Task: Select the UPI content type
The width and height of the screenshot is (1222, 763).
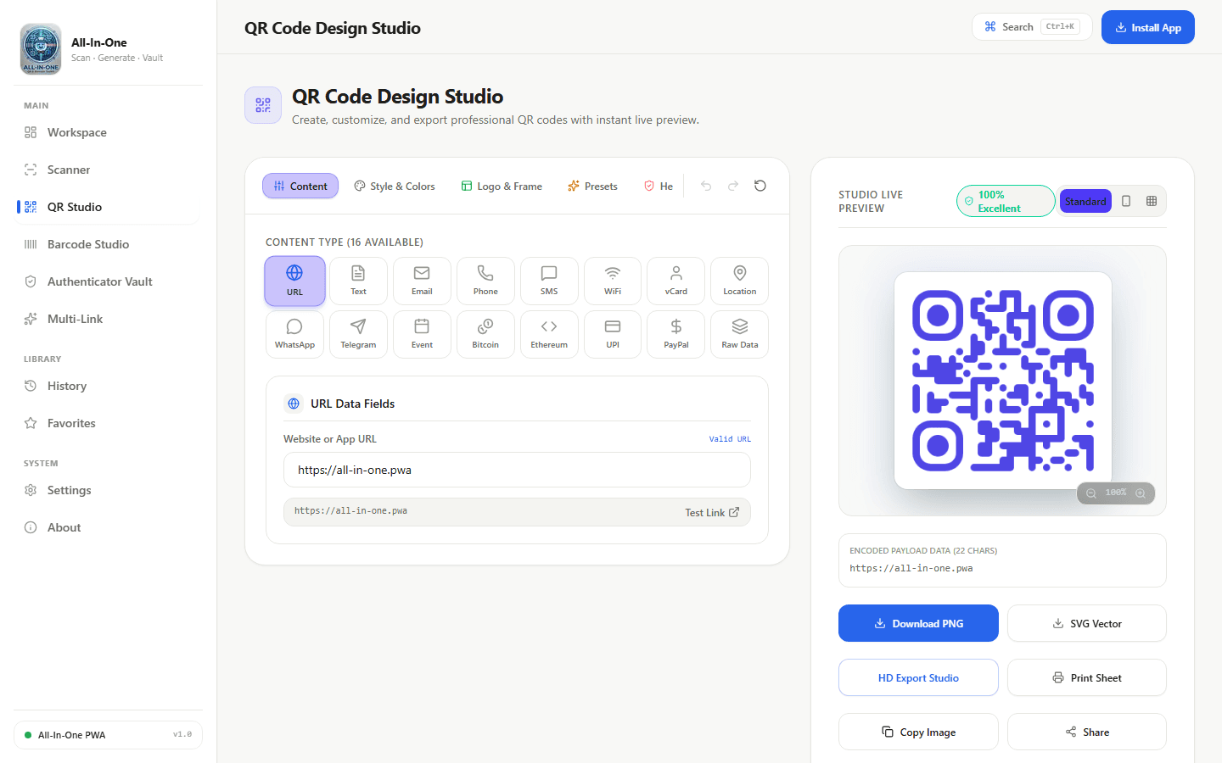Action: pos(613,334)
